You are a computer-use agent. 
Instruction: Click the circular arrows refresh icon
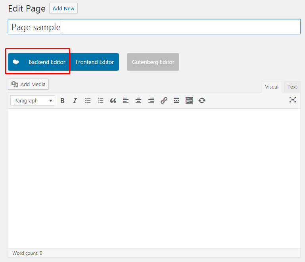(x=202, y=101)
